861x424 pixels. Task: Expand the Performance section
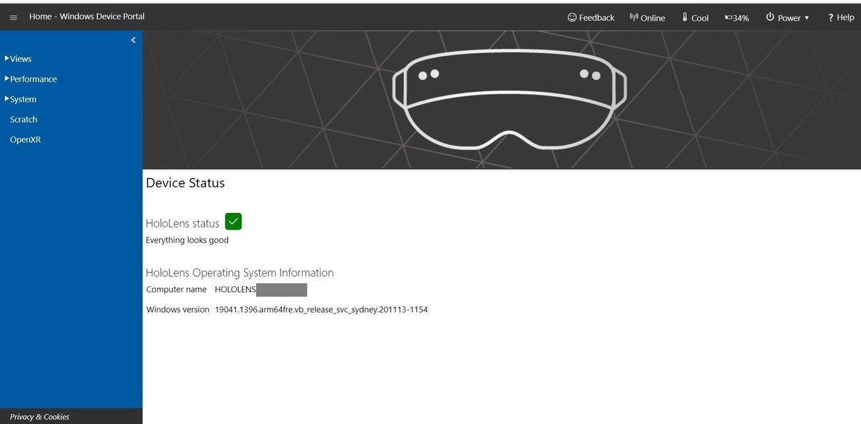click(x=31, y=79)
